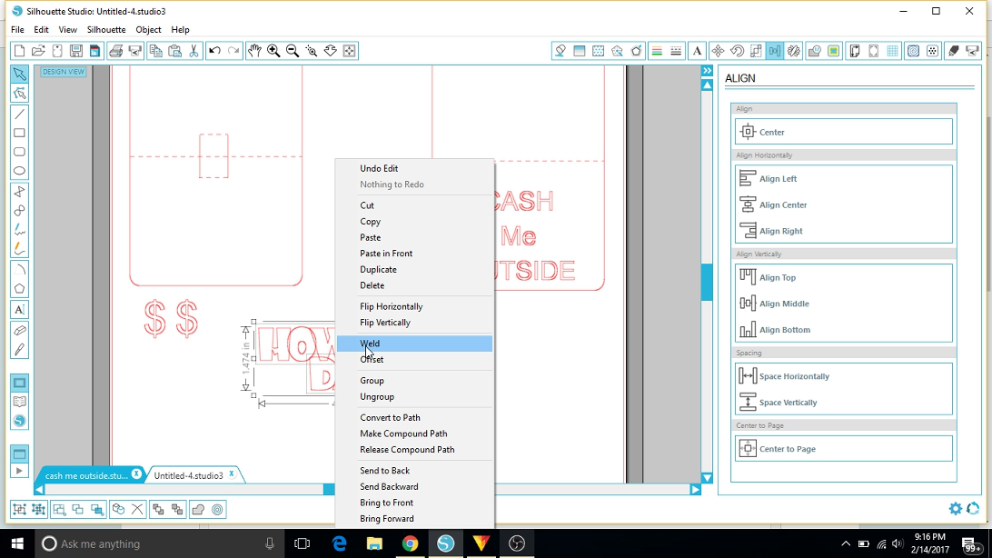The width and height of the screenshot is (992, 558).
Task: Pick the Draw a Line tool
Action: click(x=20, y=115)
